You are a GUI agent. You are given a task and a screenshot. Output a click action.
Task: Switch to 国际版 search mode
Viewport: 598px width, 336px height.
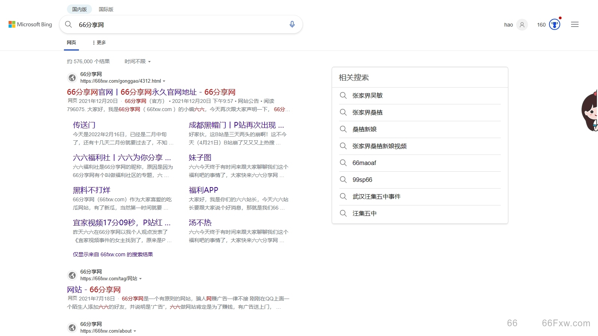click(106, 9)
